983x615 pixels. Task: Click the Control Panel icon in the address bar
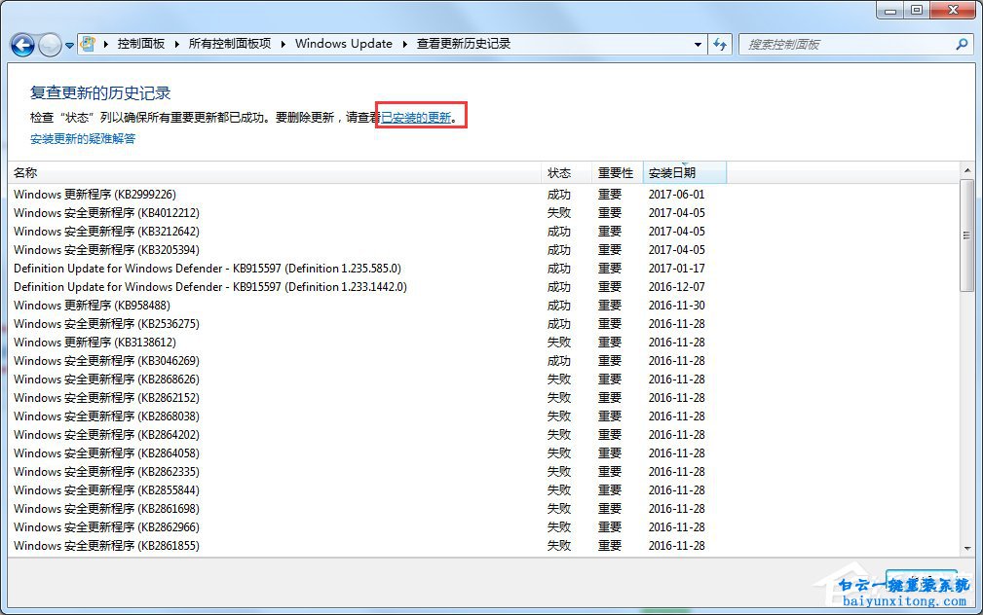[89, 43]
